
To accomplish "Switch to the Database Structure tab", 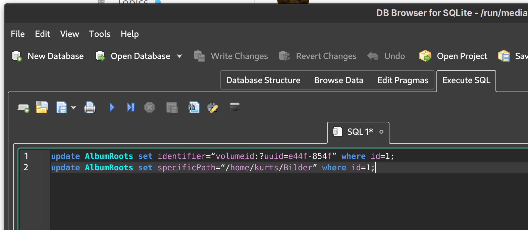I will coord(263,80).
